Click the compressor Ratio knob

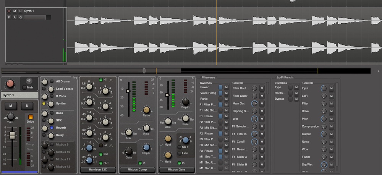(x=146, y=110)
